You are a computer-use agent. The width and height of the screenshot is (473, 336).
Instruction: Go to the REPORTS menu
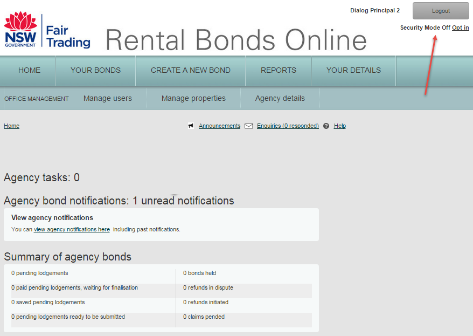click(278, 70)
